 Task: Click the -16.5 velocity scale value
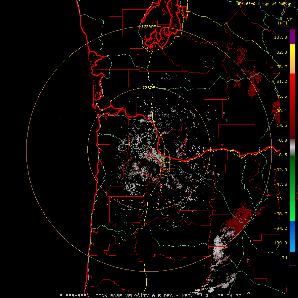click(x=280, y=155)
